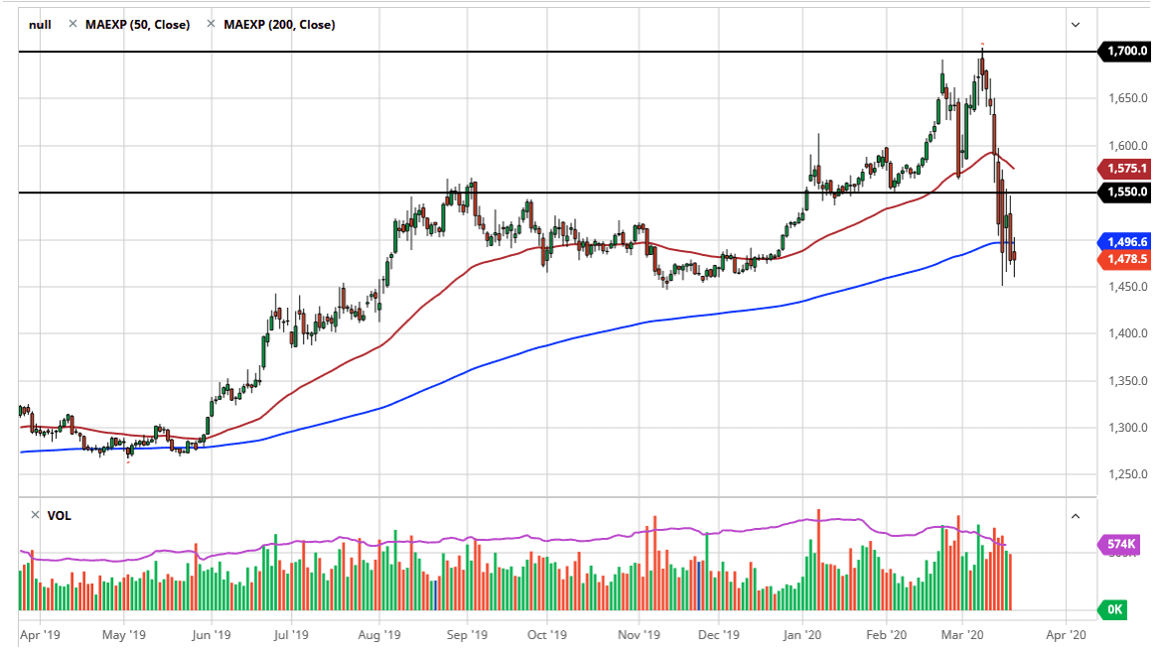
Task: Select the 1,550.0 horizontal line price tag
Action: 1125,192
